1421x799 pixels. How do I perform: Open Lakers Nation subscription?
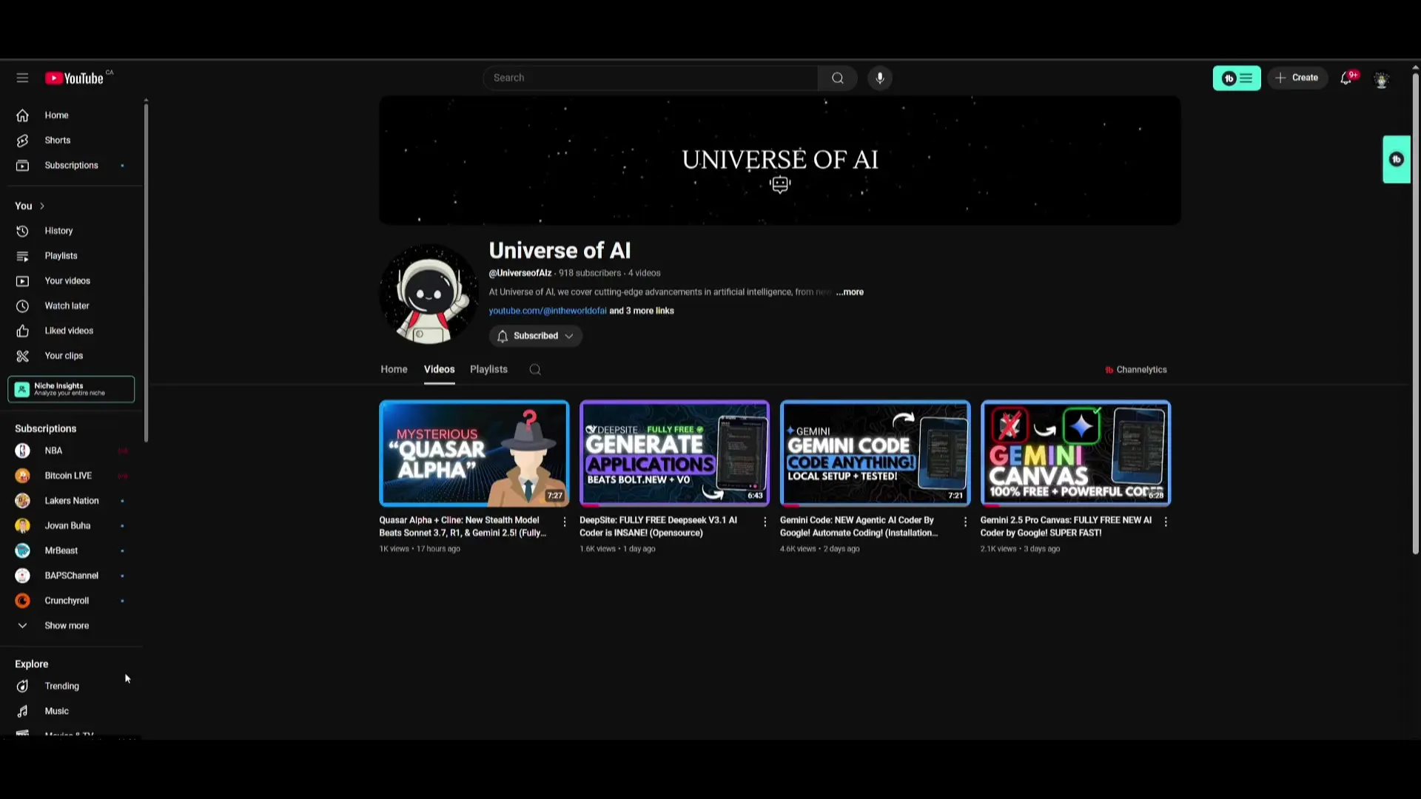coord(71,501)
